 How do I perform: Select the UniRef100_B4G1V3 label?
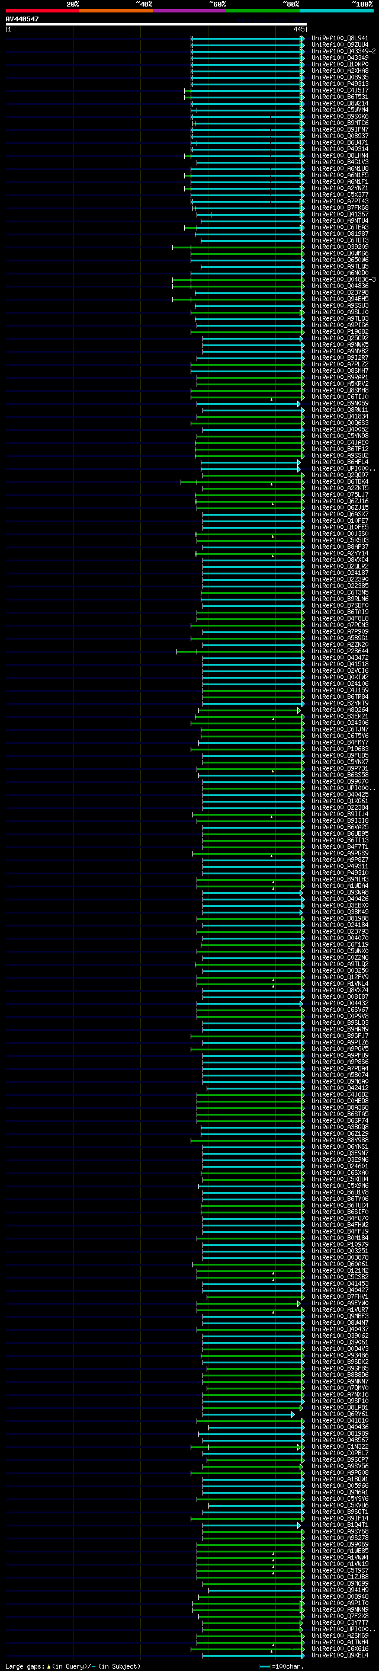click(339, 162)
